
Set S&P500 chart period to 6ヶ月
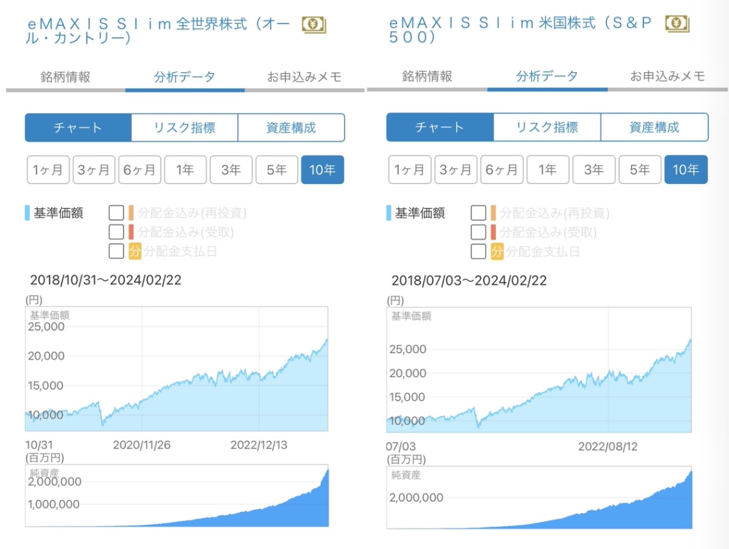click(502, 170)
